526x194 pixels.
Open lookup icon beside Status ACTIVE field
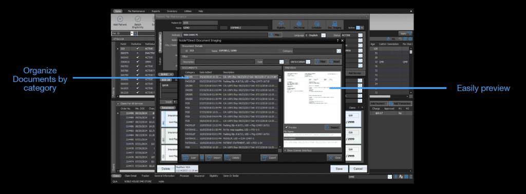tap(360, 35)
